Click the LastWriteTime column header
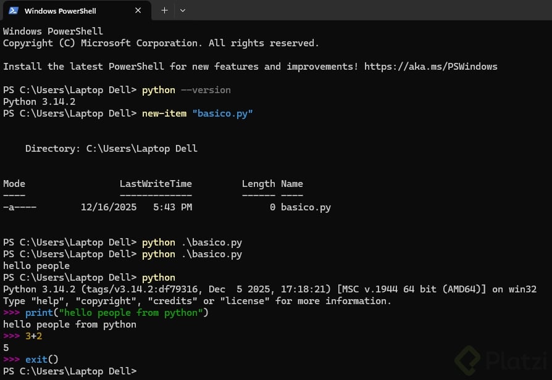 tap(156, 184)
